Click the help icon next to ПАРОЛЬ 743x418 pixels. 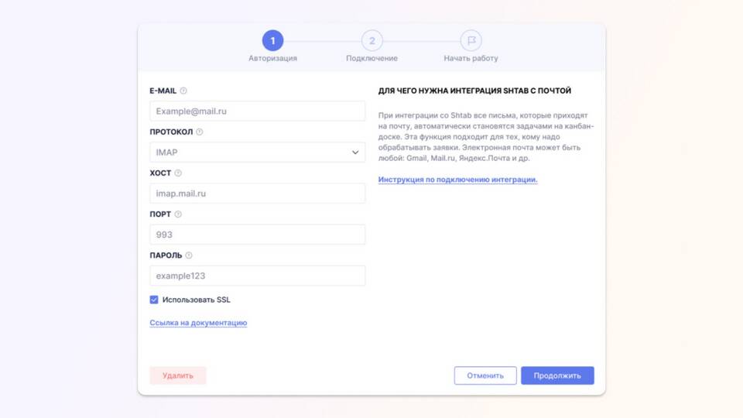(189, 255)
